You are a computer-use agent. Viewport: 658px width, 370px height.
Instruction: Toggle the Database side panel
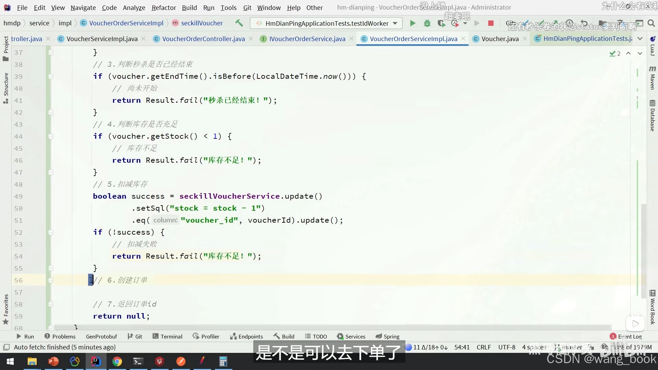(x=653, y=116)
